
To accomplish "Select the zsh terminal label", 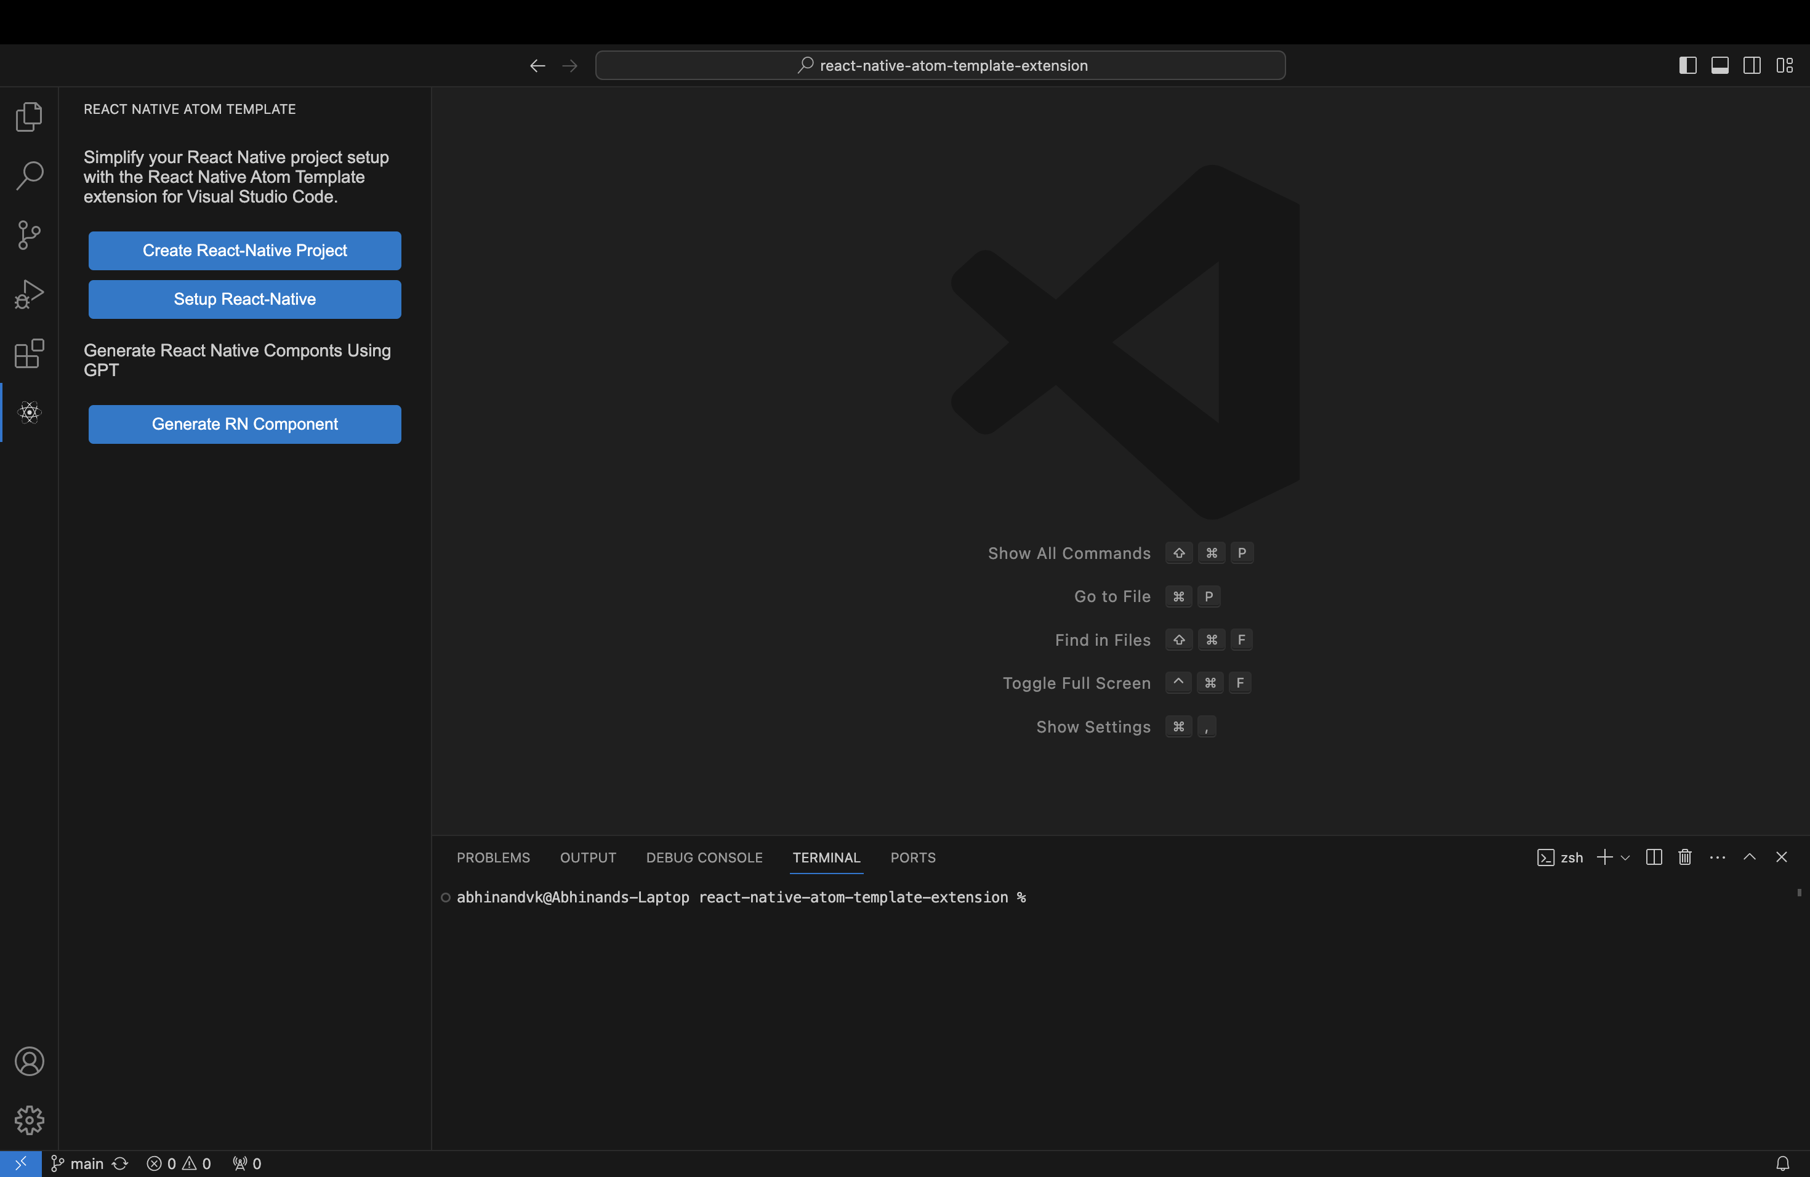I will pos(1560,858).
